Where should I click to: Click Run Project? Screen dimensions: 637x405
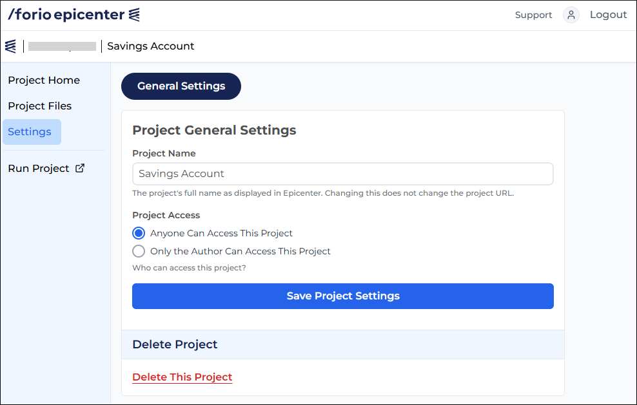coord(38,168)
